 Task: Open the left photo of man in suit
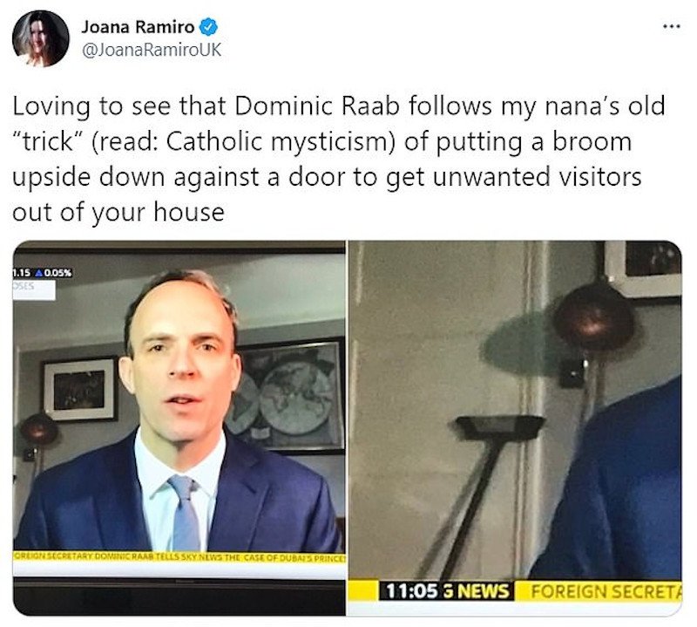(179, 428)
